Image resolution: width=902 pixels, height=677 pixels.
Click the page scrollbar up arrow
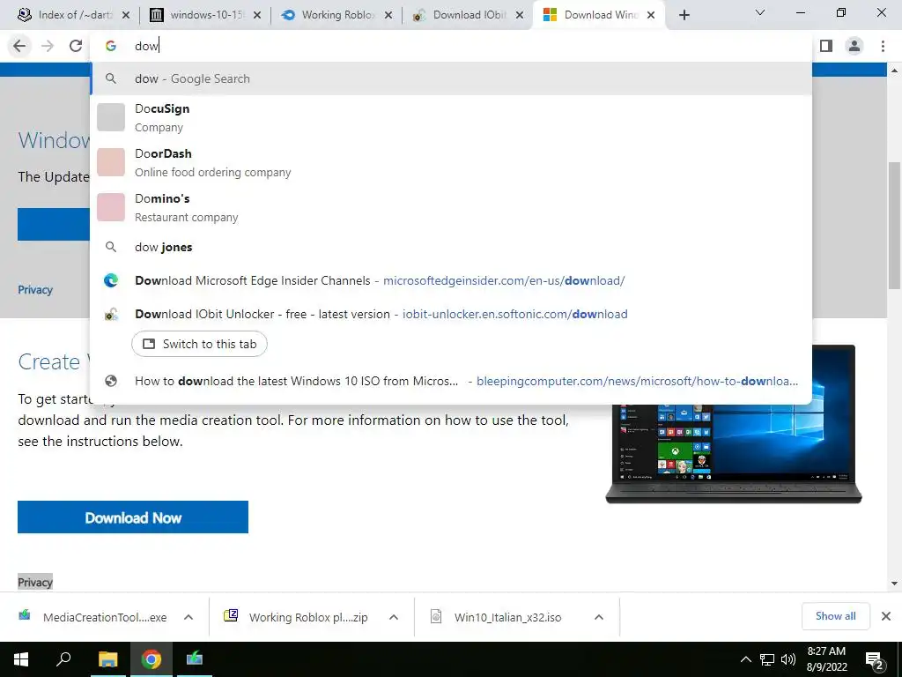(x=895, y=71)
